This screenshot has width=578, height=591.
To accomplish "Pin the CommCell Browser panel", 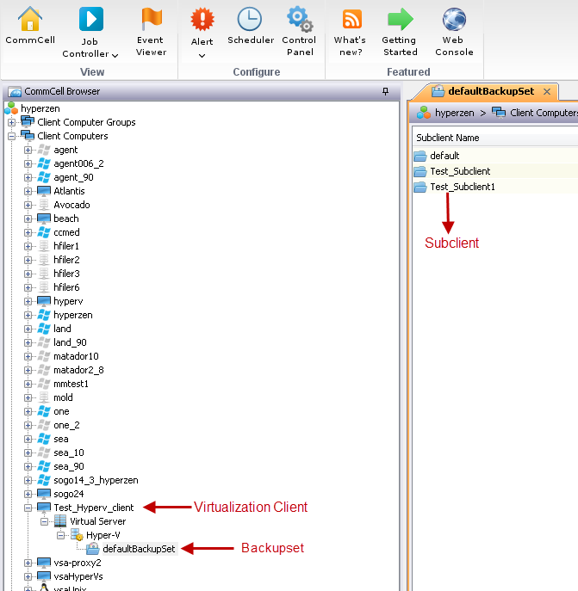I will click(x=385, y=91).
